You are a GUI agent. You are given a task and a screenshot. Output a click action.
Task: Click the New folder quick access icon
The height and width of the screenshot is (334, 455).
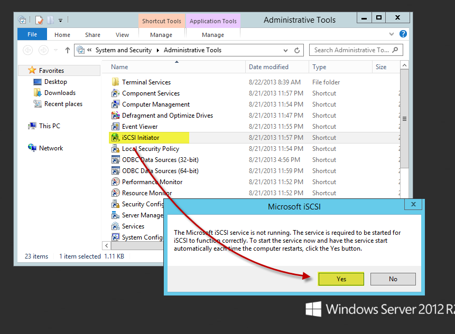[51, 20]
